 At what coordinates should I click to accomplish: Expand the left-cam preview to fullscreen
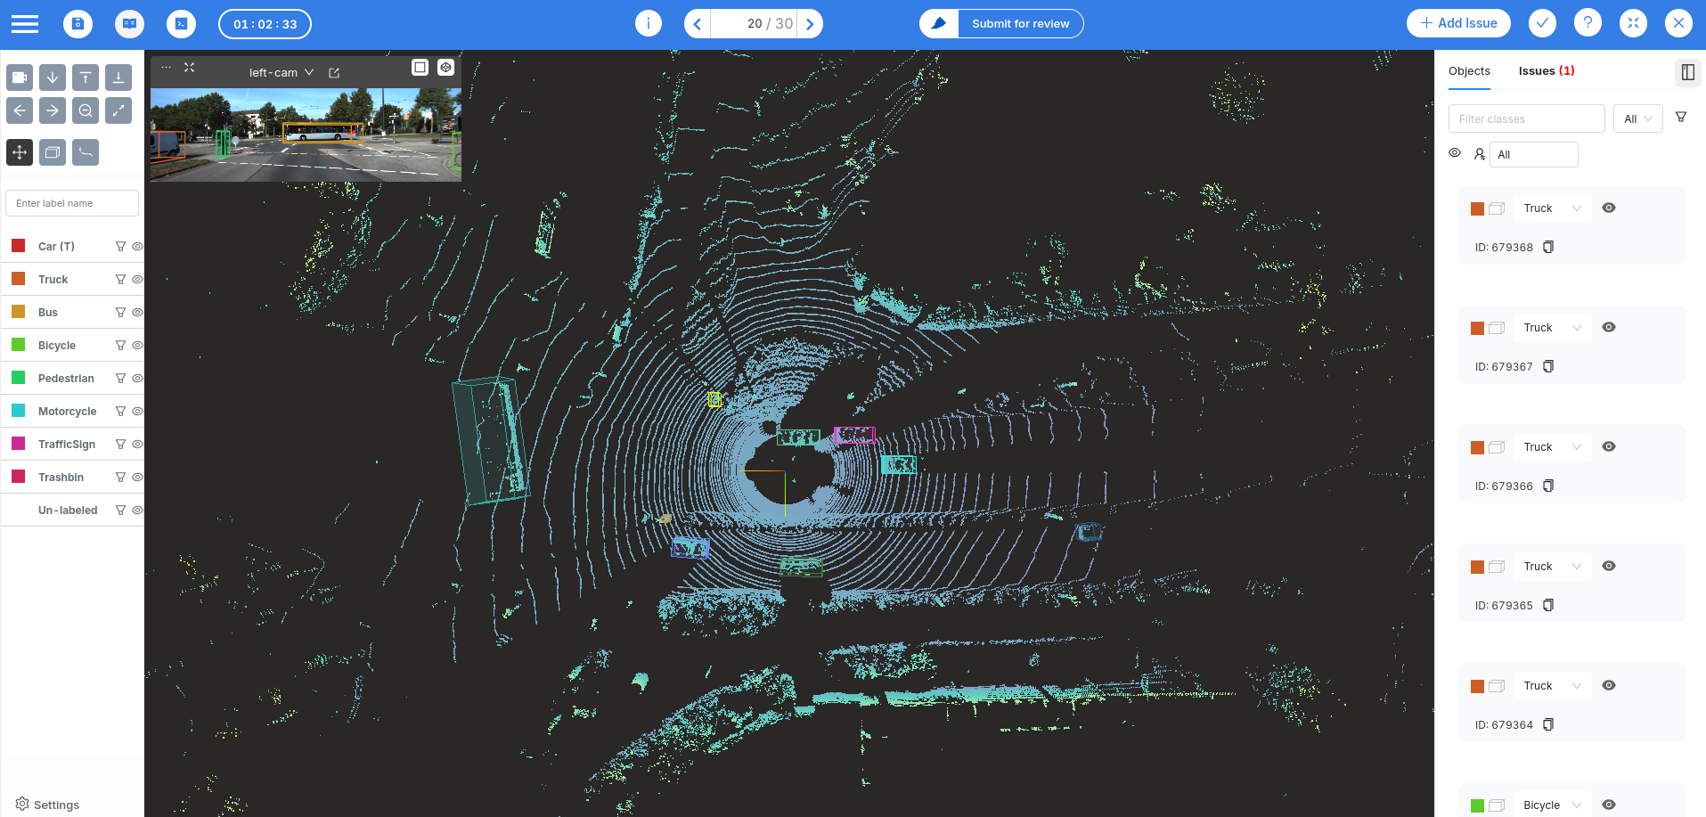point(189,68)
